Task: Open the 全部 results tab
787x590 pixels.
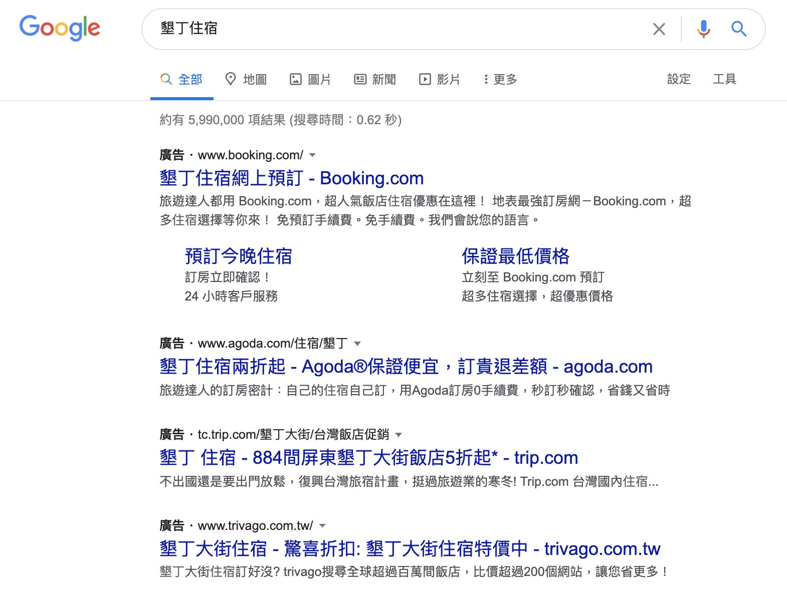Action: [x=182, y=79]
